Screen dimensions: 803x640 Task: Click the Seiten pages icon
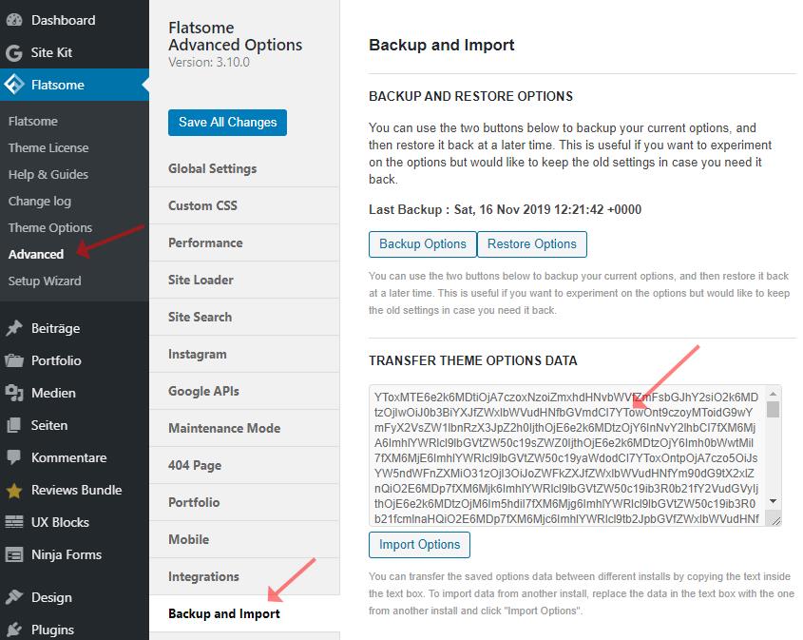coord(14,425)
